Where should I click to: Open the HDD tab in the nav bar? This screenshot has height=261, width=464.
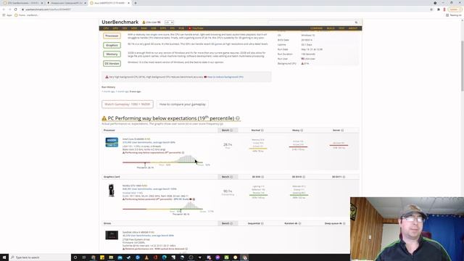(x=134, y=28)
